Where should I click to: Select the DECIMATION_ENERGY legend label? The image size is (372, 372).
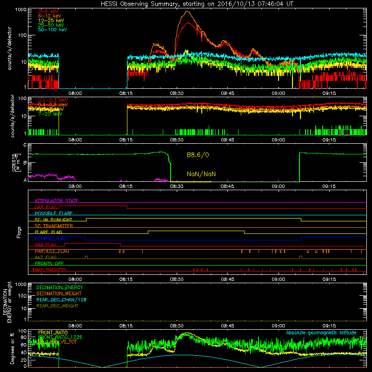click(x=60, y=287)
